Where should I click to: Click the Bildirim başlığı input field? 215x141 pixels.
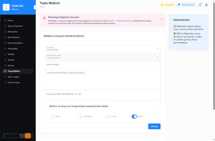coord(103,65)
